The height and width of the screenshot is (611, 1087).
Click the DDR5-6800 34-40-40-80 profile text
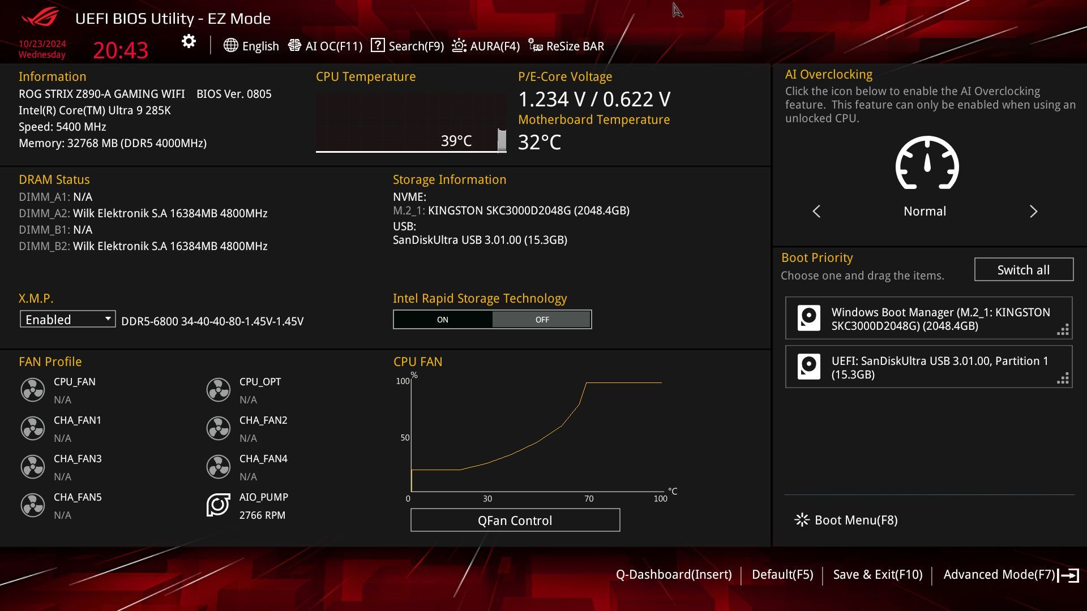coord(212,321)
